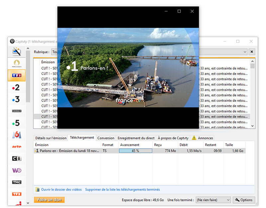This screenshot has height=208, width=266.
Task: Open the Canal+ channel
Action: point(16,111)
